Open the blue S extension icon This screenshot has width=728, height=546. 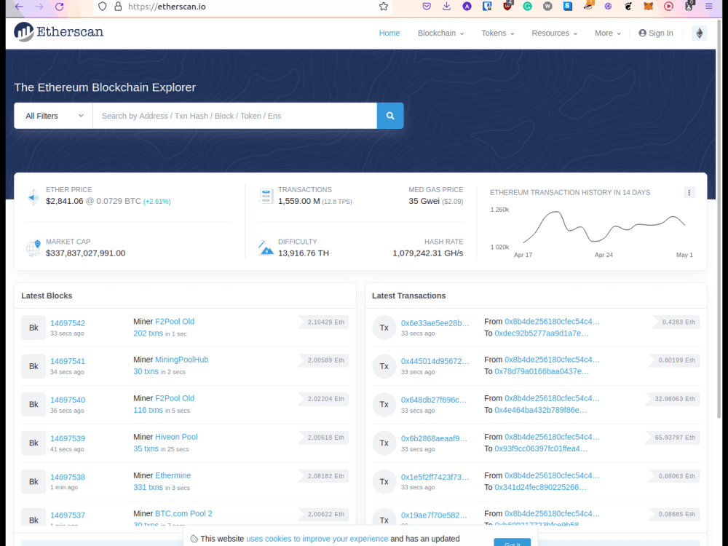568,6
